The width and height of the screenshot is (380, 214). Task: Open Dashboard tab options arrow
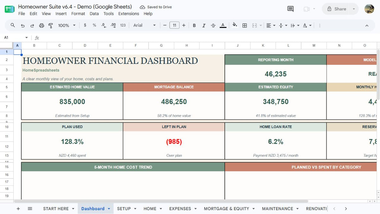109,209
